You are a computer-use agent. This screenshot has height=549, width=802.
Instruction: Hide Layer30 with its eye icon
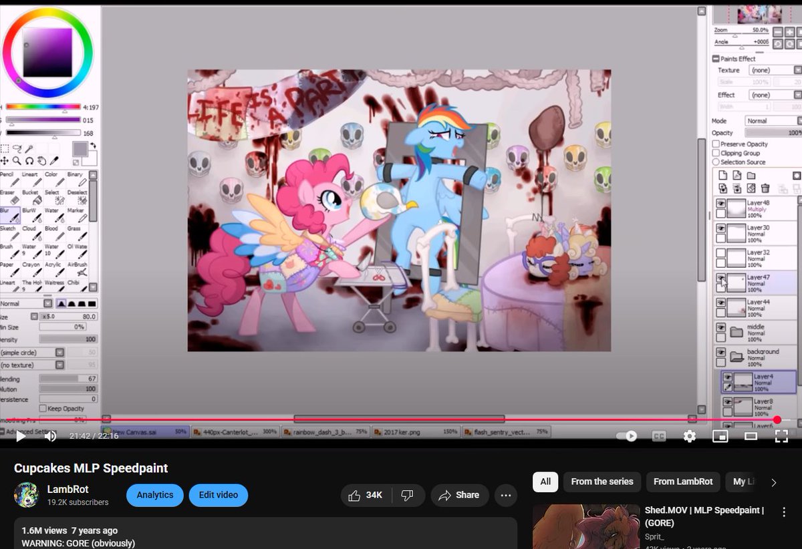[720, 228]
